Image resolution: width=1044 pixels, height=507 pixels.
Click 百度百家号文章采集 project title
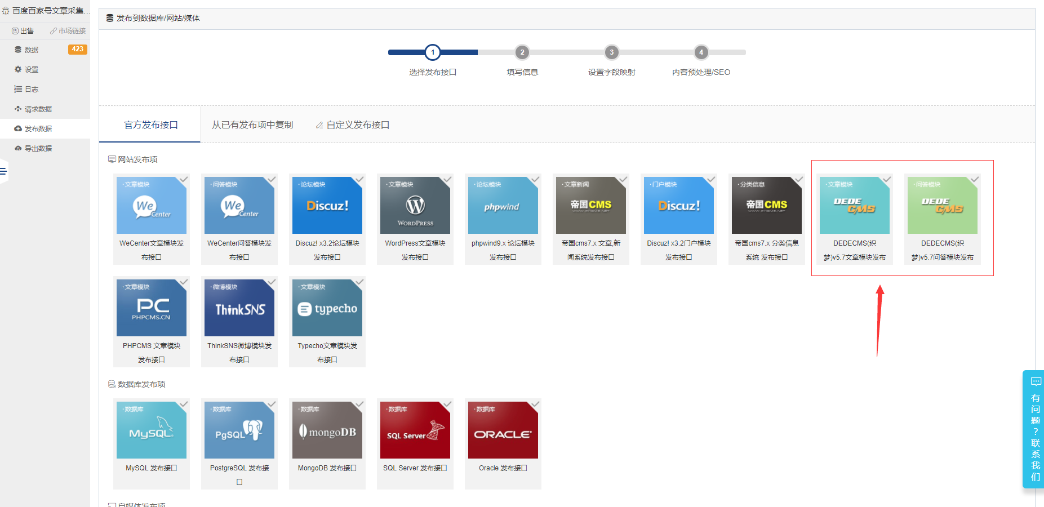45,11
